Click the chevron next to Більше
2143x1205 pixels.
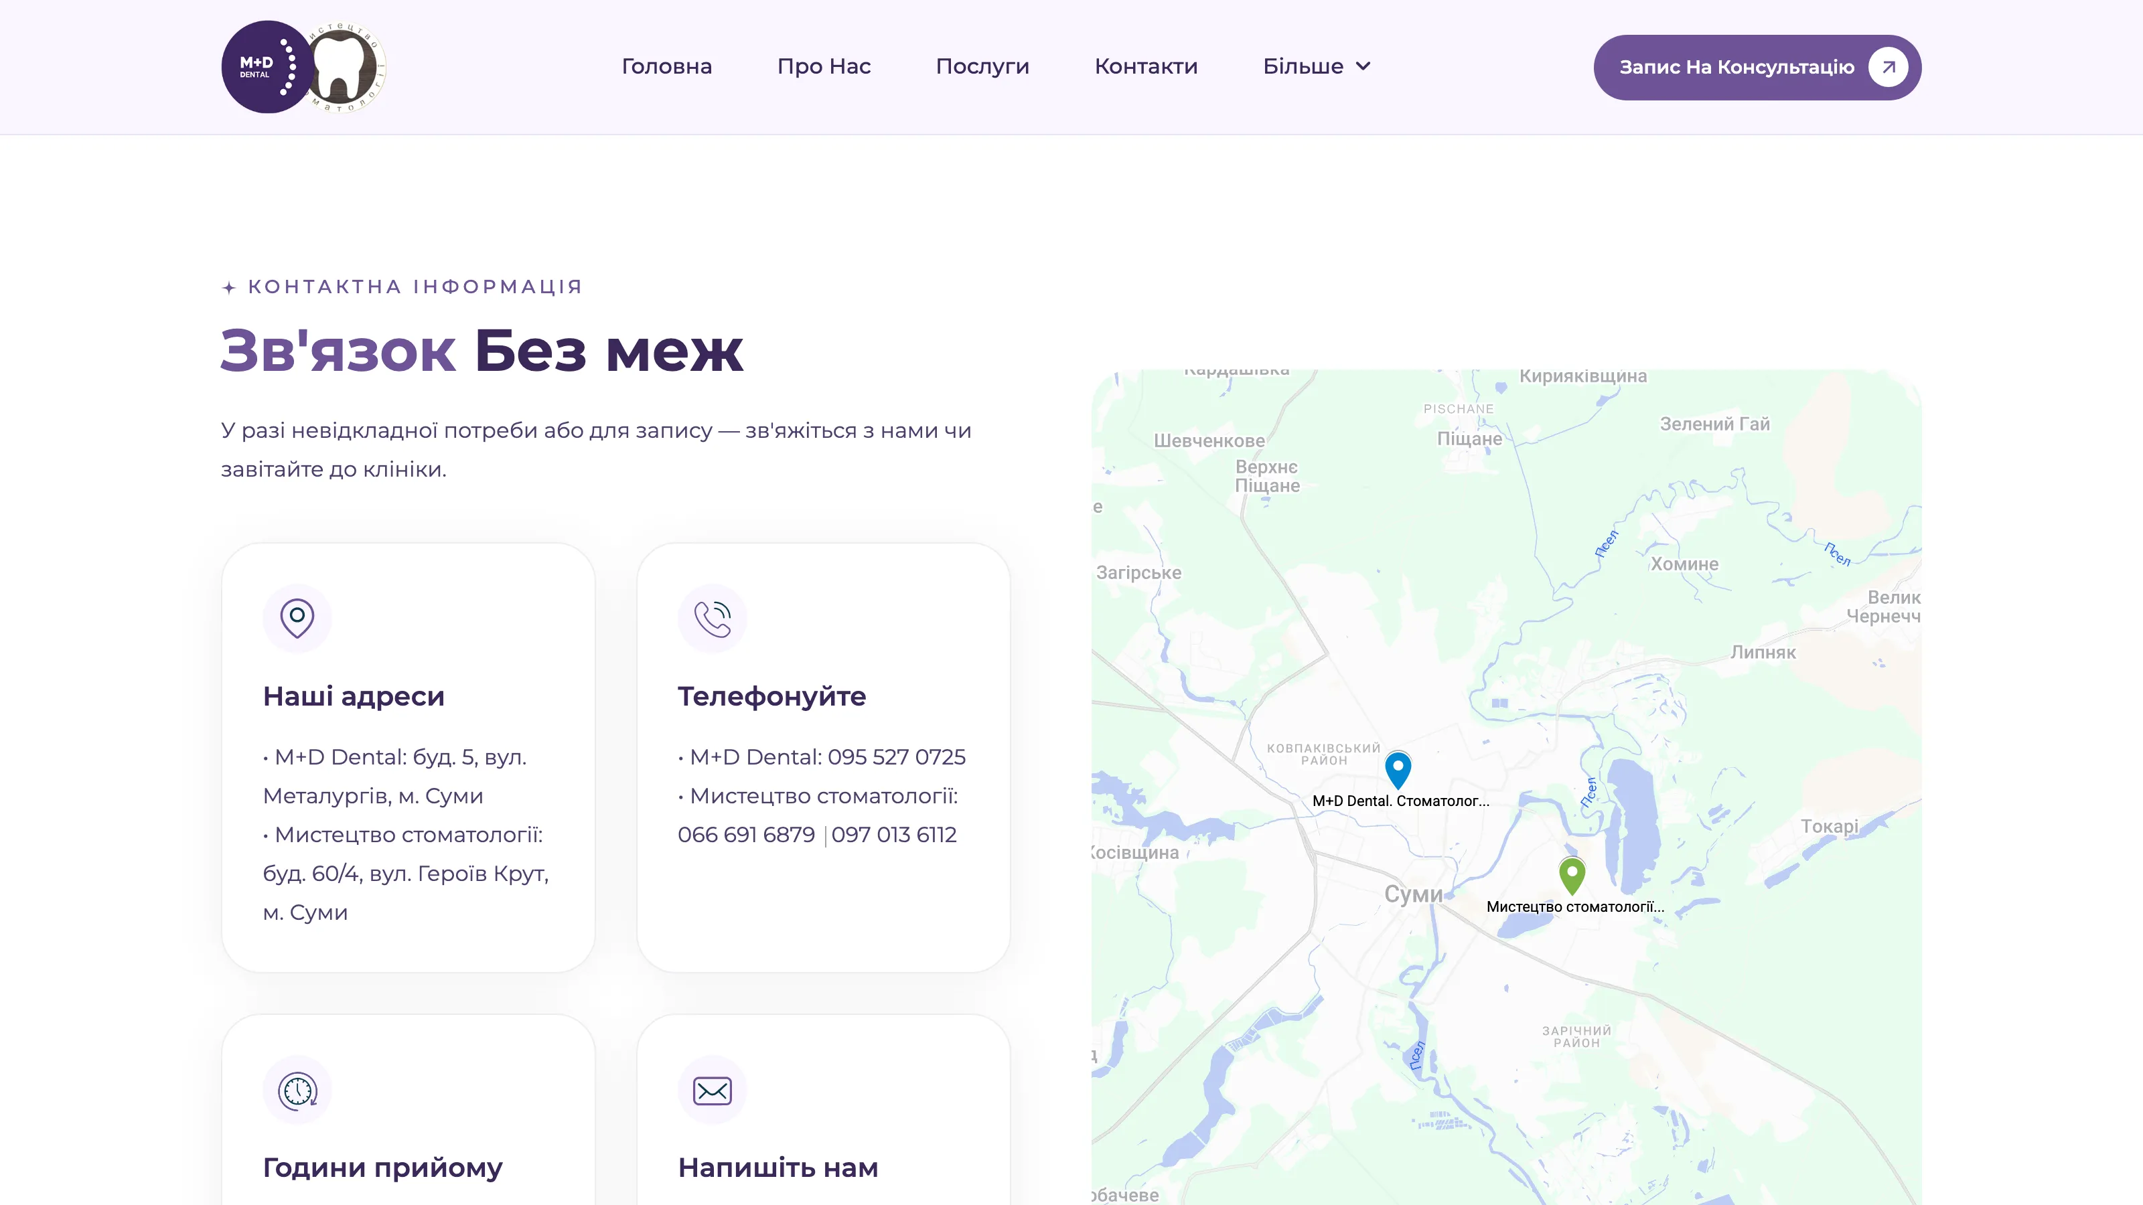click(1363, 66)
